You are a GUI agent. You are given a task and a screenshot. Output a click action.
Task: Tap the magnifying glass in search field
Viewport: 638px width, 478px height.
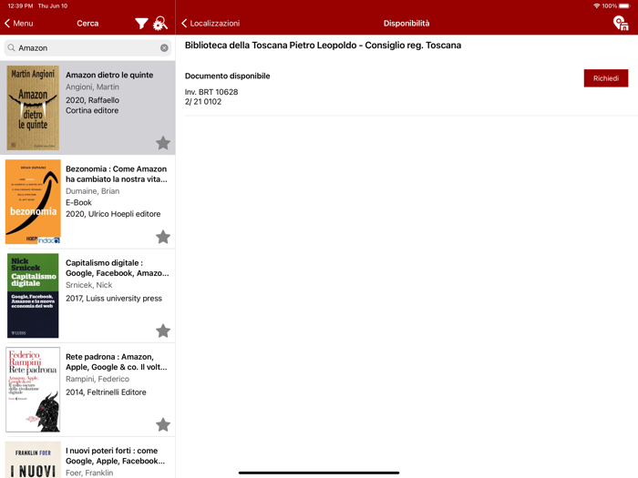(11, 48)
